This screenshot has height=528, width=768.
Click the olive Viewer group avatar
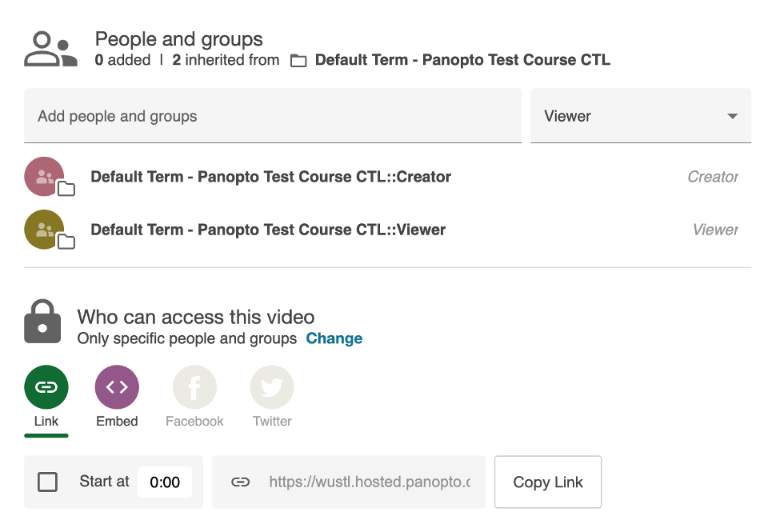click(45, 230)
